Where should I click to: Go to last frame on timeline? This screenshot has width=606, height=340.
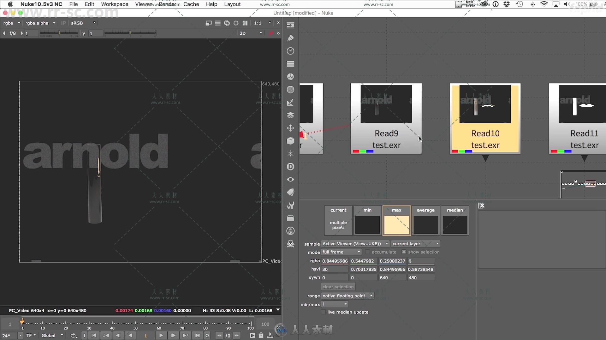pyautogui.click(x=198, y=336)
